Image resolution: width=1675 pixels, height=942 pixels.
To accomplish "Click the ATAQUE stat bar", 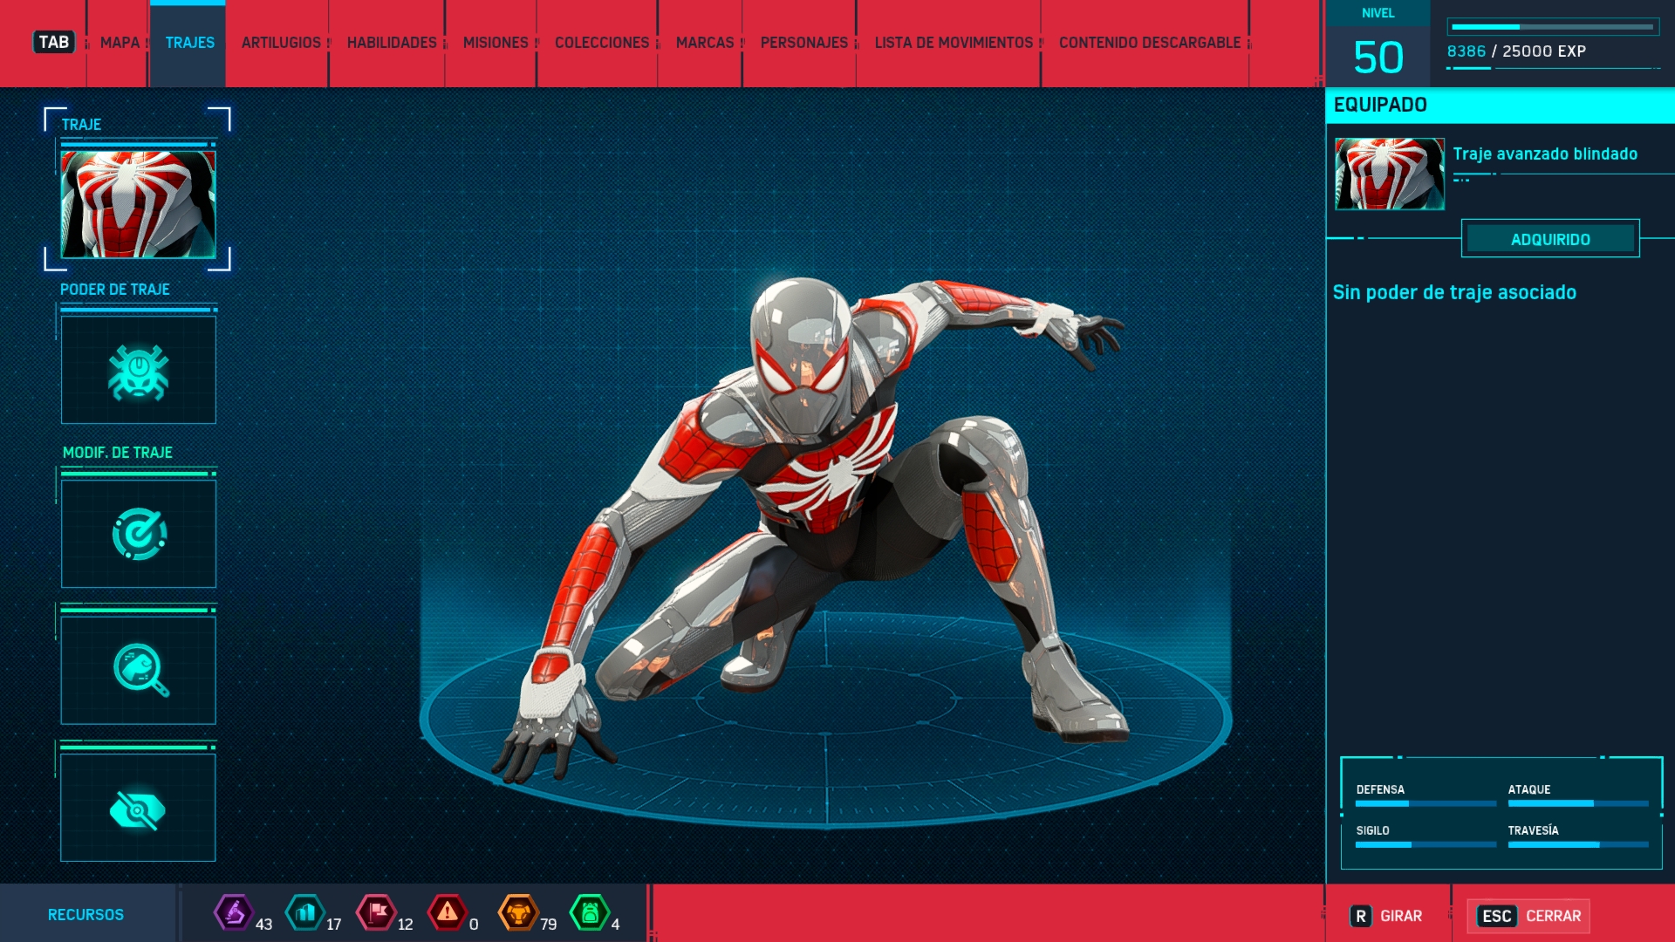I will click(1578, 803).
